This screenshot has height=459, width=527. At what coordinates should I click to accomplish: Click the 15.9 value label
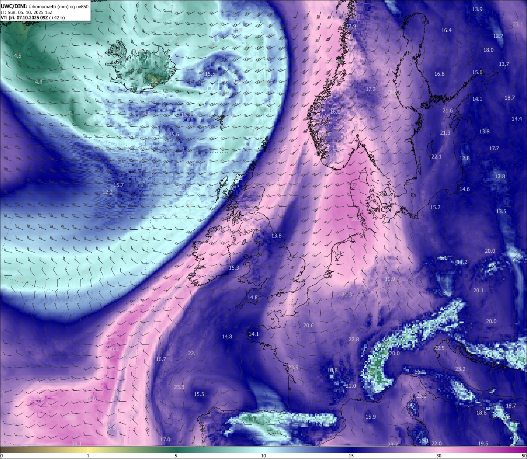coord(371,417)
